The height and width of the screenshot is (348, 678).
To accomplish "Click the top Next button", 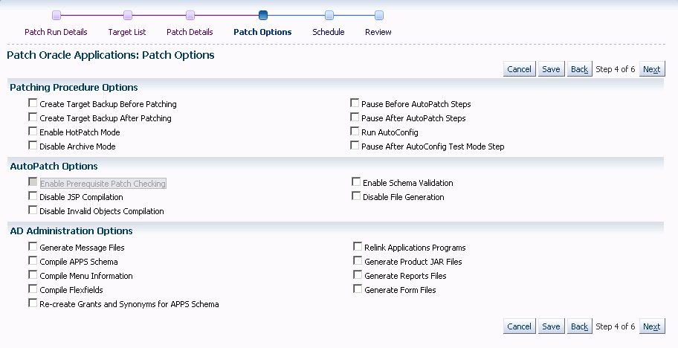I will pos(652,69).
